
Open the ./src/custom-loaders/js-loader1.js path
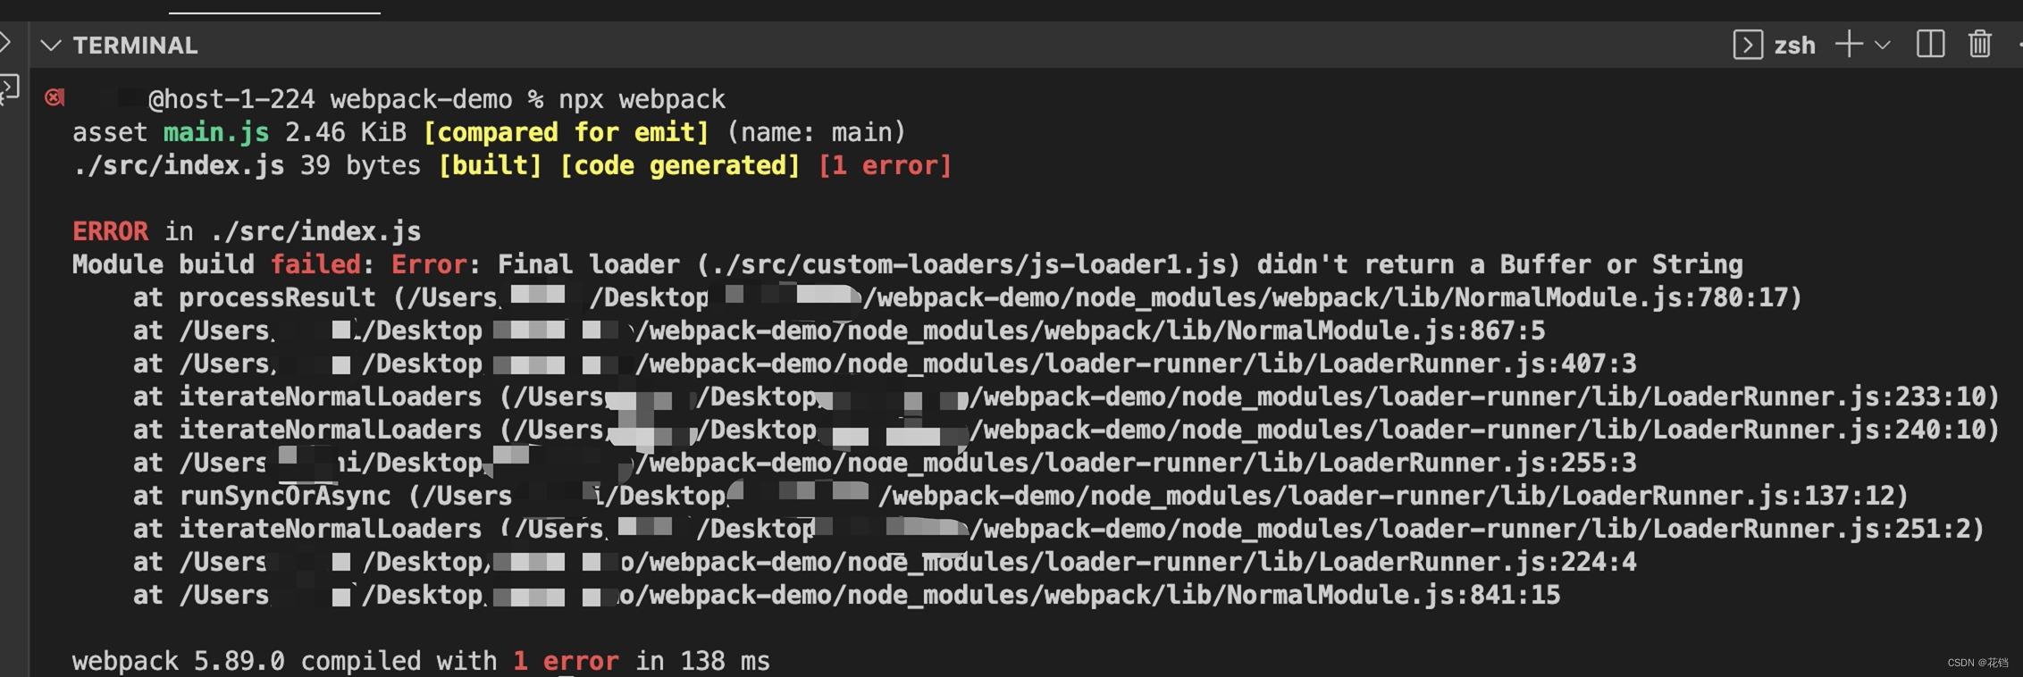pyautogui.click(x=968, y=264)
